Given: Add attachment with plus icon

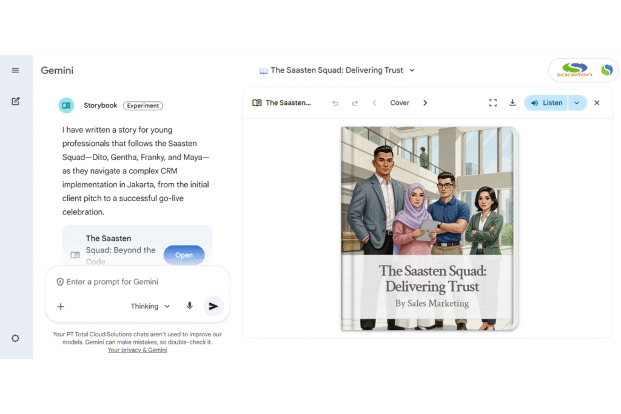Looking at the screenshot, I should (x=61, y=306).
